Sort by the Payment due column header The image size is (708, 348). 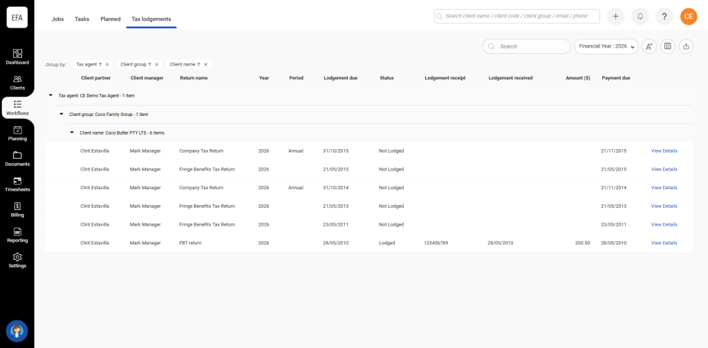coord(616,78)
